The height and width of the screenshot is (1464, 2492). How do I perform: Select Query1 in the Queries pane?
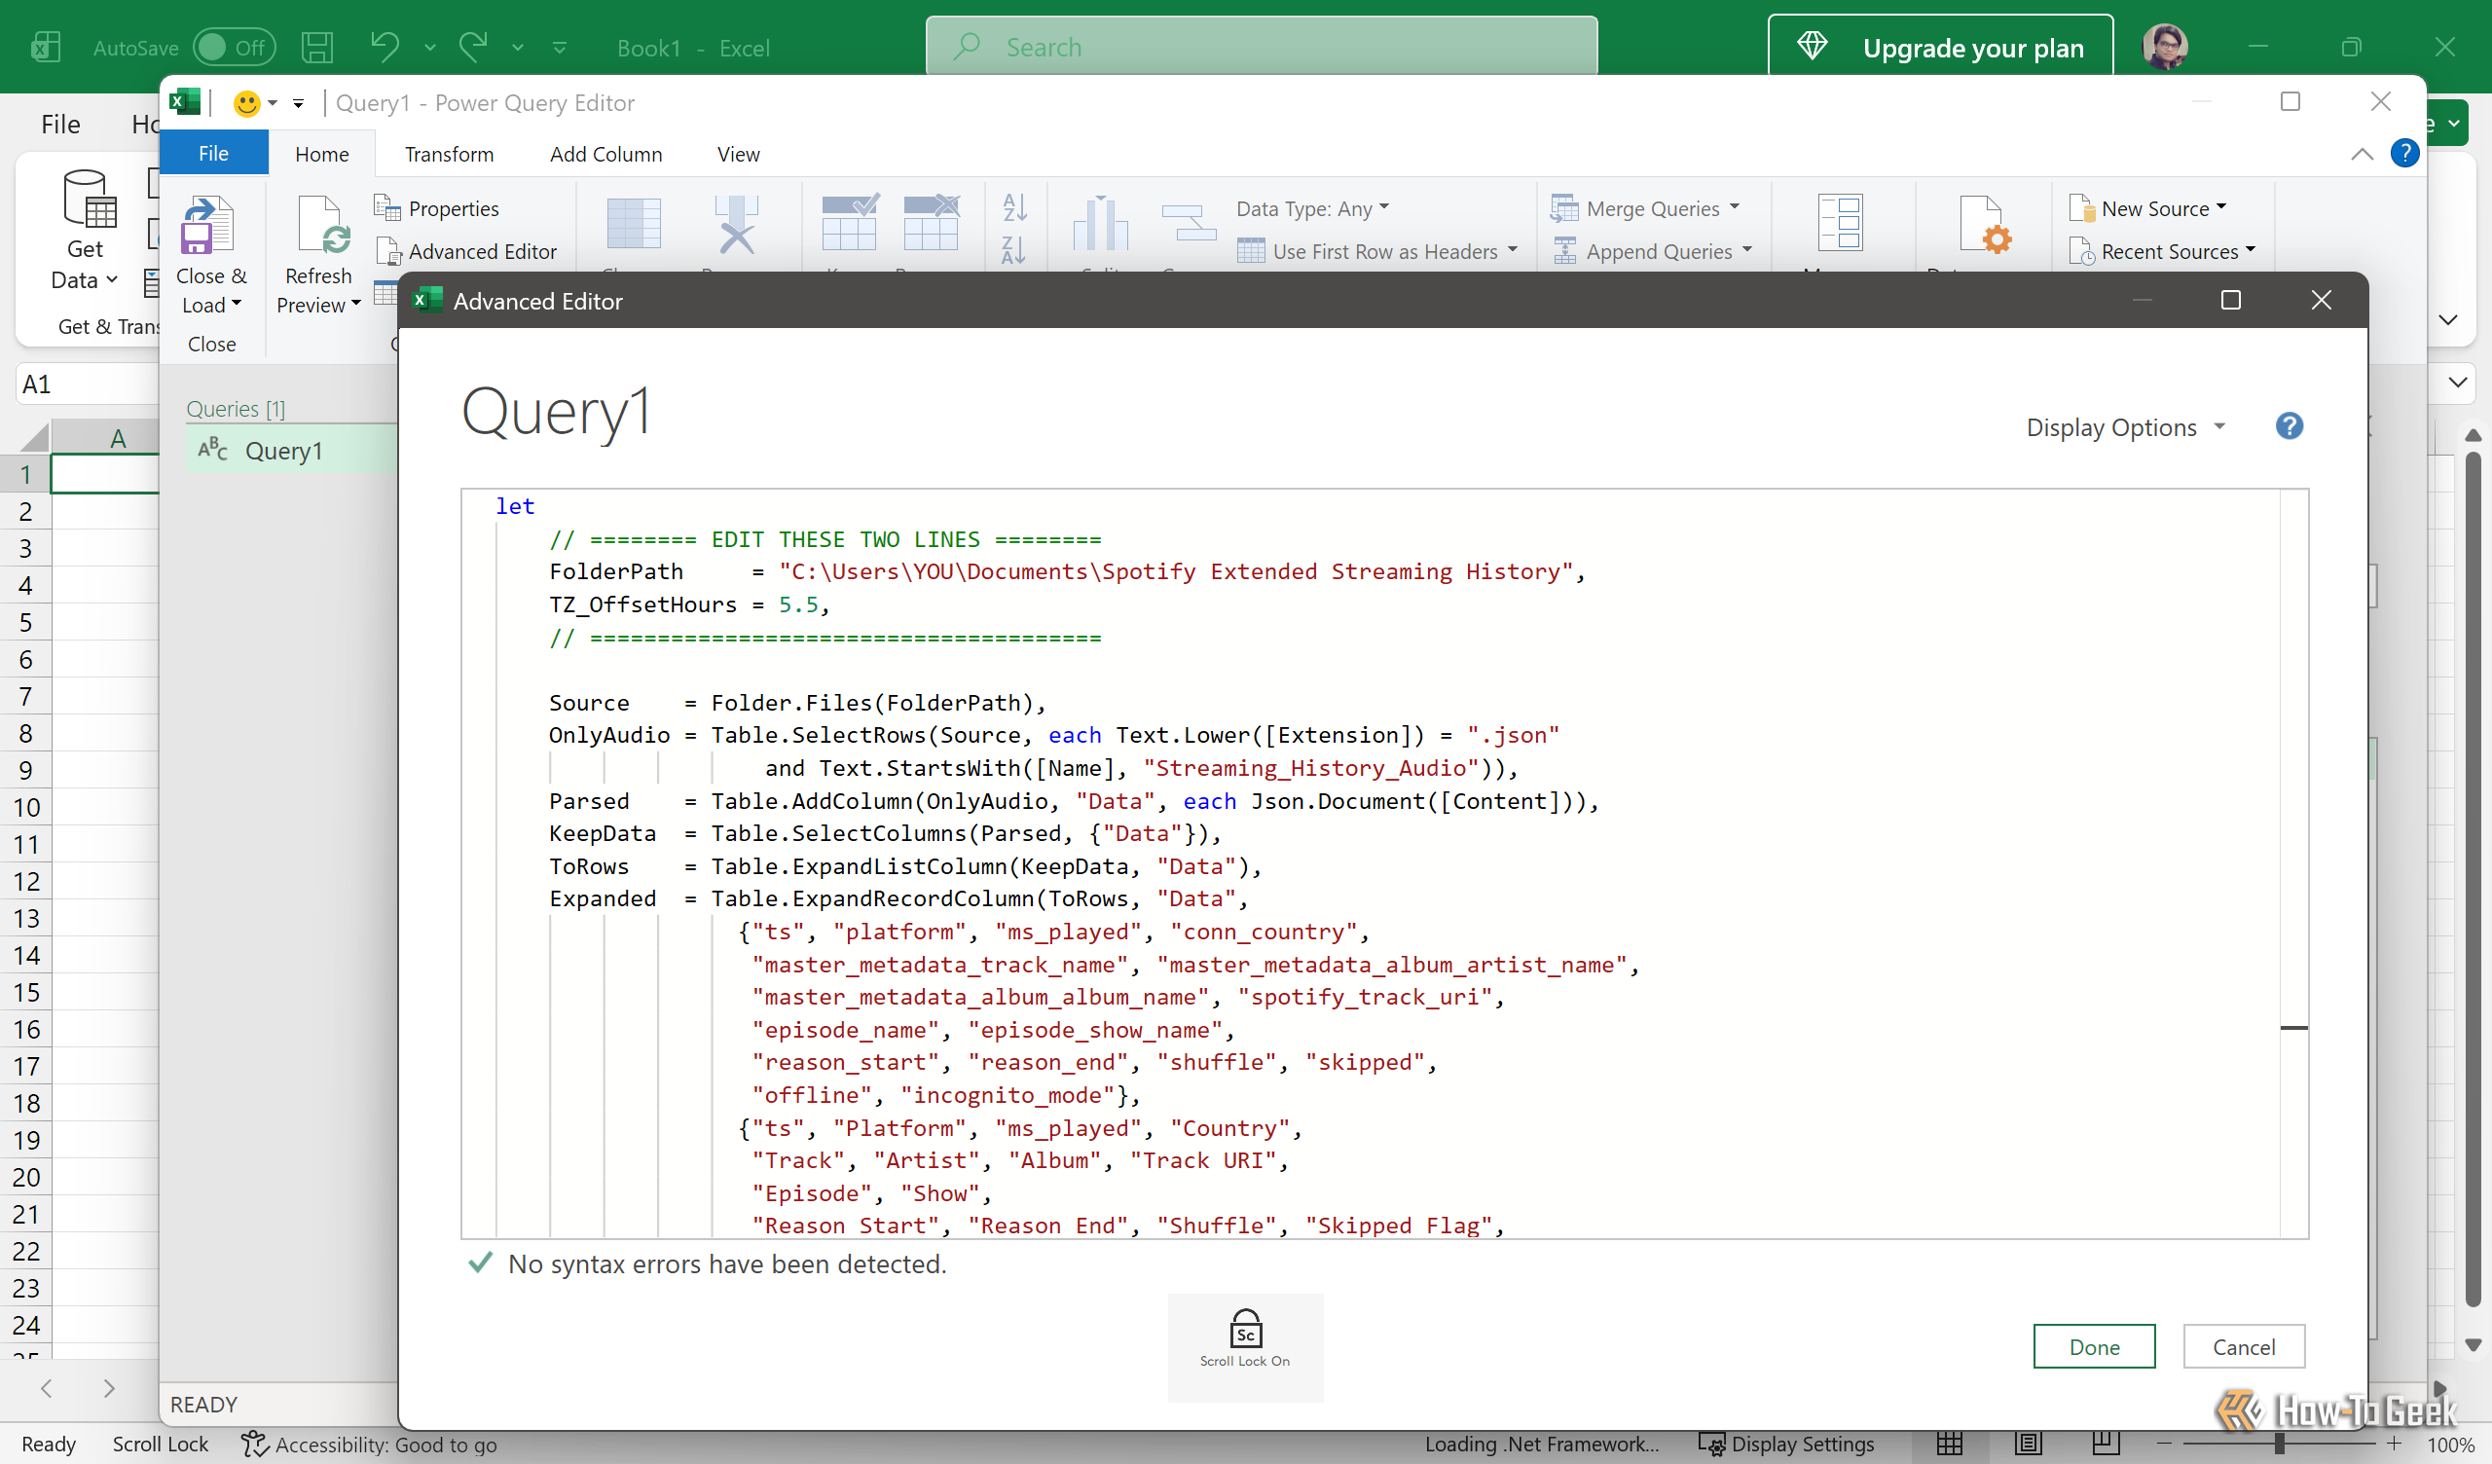pyautogui.click(x=292, y=450)
